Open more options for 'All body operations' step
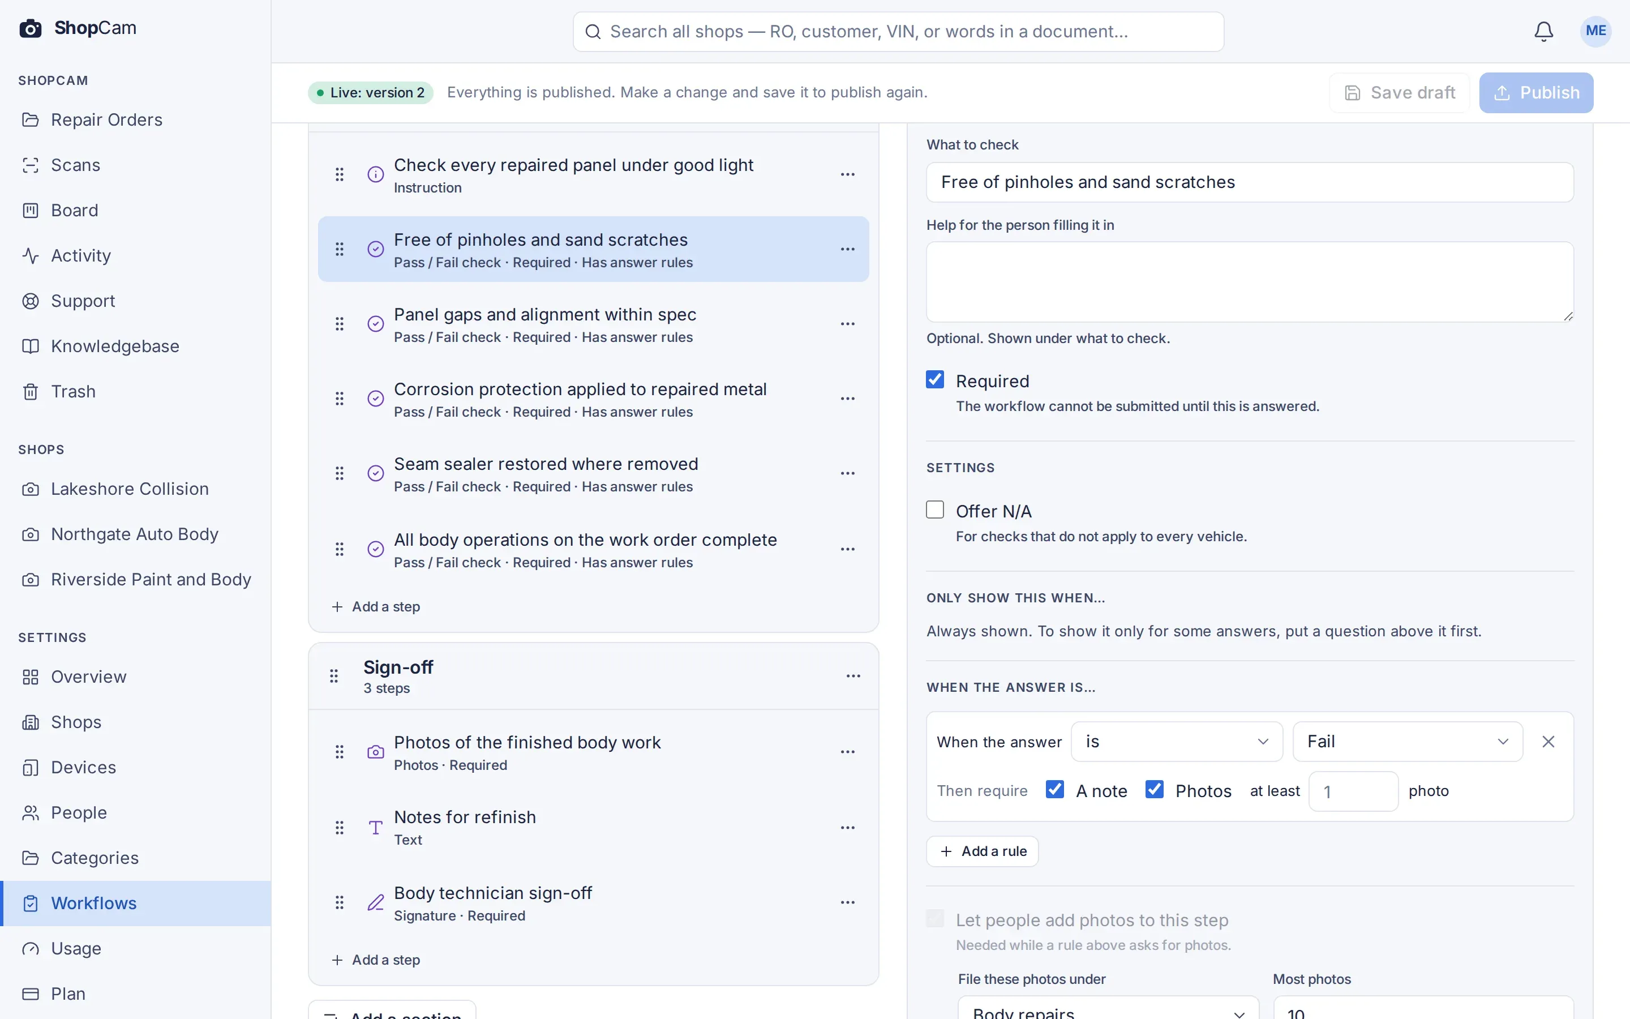The height and width of the screenshot is (1019, 1630). coord(847,549)
